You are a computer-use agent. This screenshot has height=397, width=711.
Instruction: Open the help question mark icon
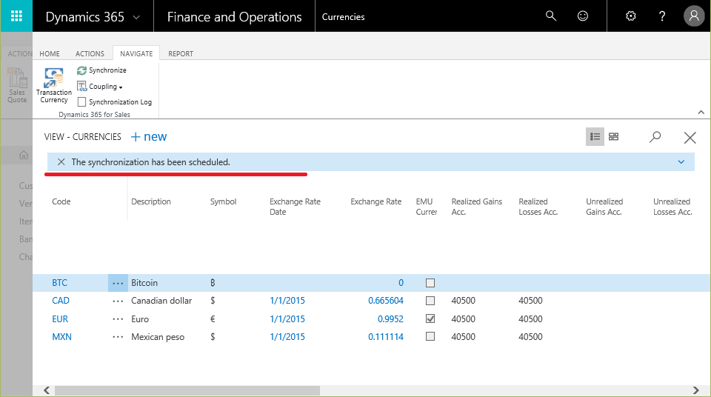(x=662, y=16)
